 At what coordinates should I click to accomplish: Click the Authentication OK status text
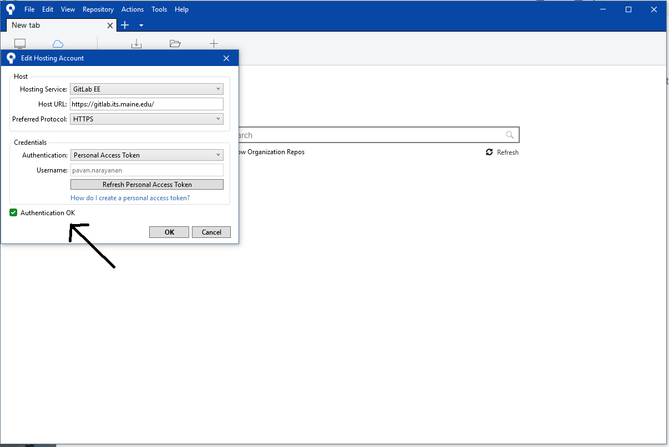coord(48,213)
